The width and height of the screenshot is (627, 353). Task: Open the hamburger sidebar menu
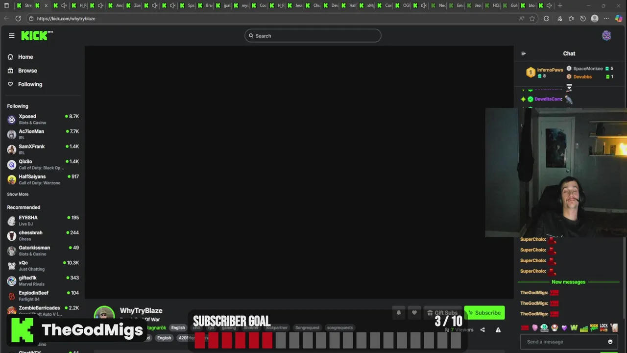[x=11, y=35]
